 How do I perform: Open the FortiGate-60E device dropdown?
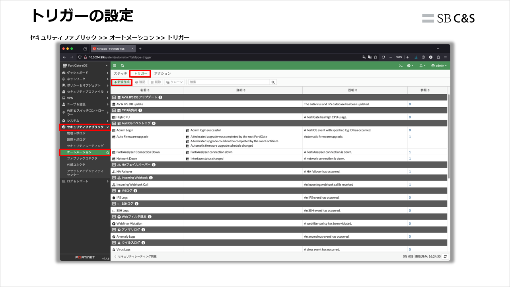point(85,66)
